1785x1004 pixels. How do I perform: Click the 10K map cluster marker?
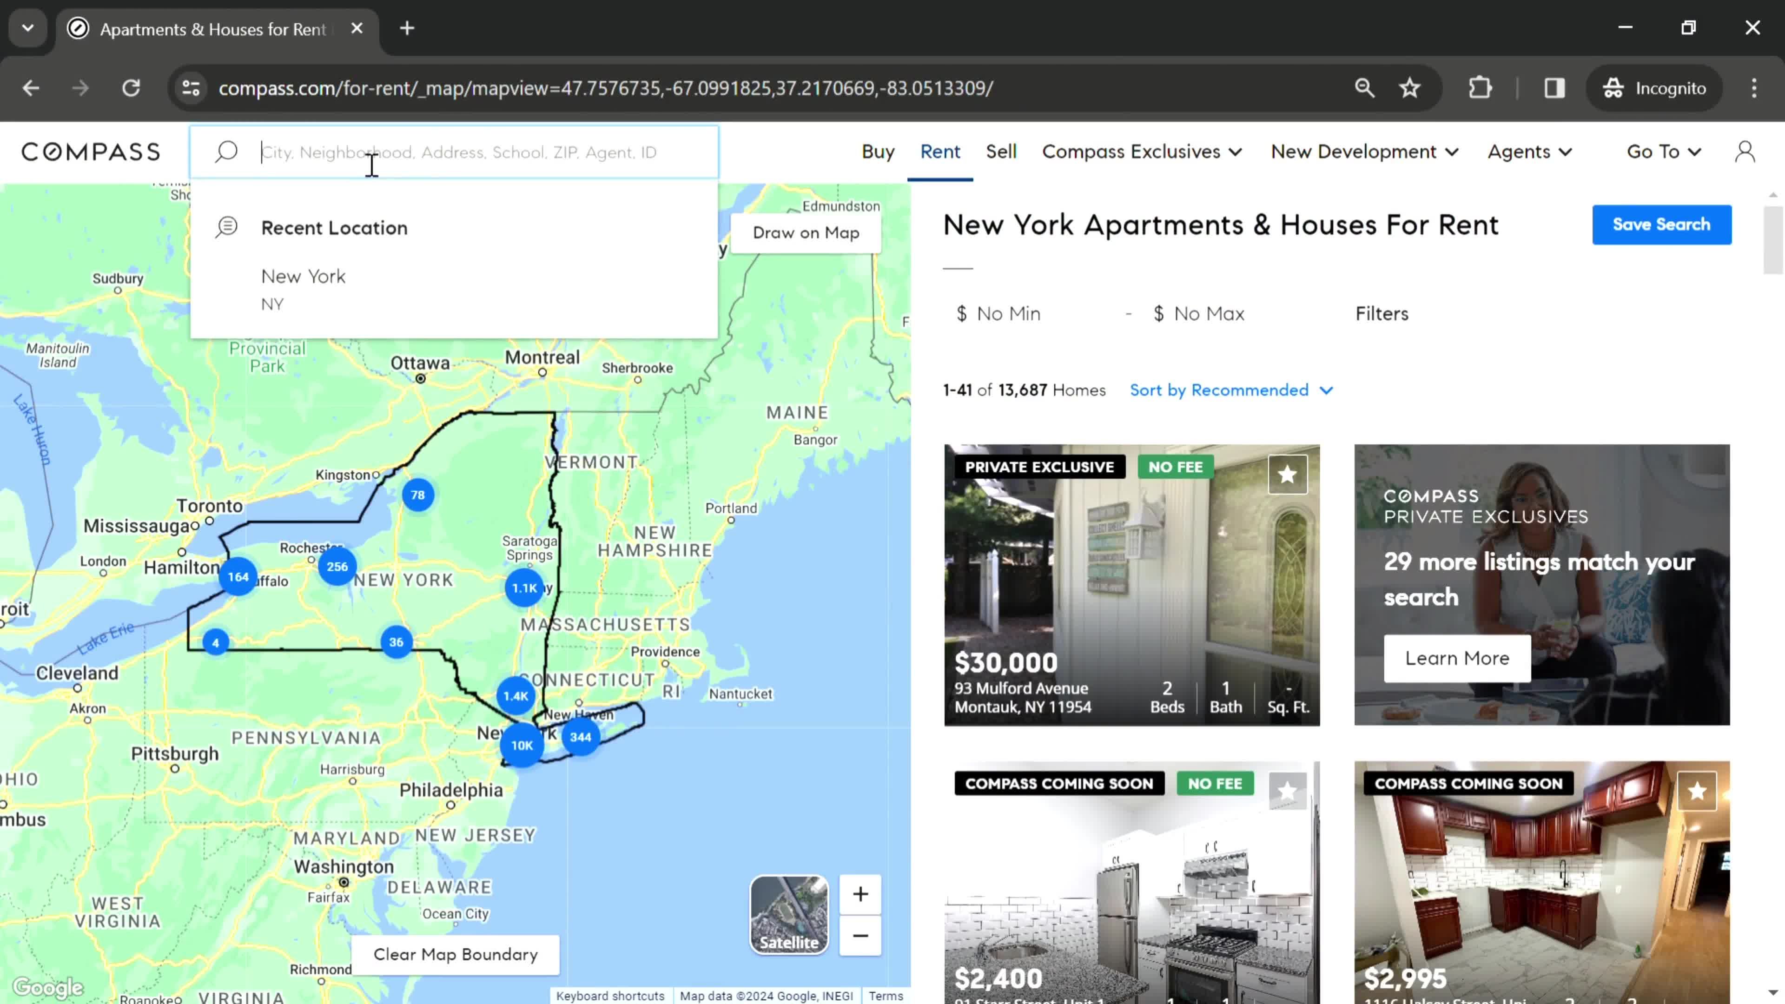(x=522, y=746)
